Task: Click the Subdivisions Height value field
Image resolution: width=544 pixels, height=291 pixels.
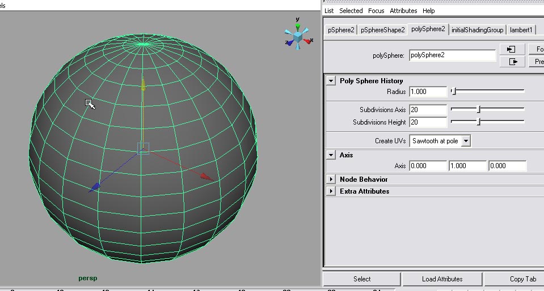Action: pyautogui.click(x=428, y=122)
